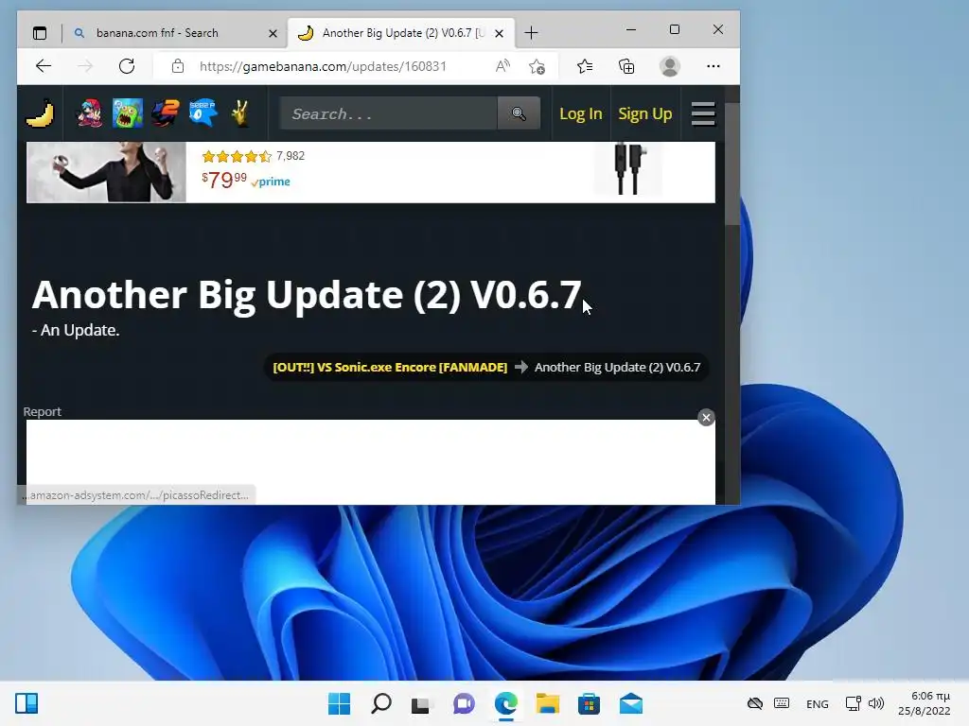Viewport: 969px width, 726px height.
Task: Close the Another Big Update tab
Action: (500, 33)
